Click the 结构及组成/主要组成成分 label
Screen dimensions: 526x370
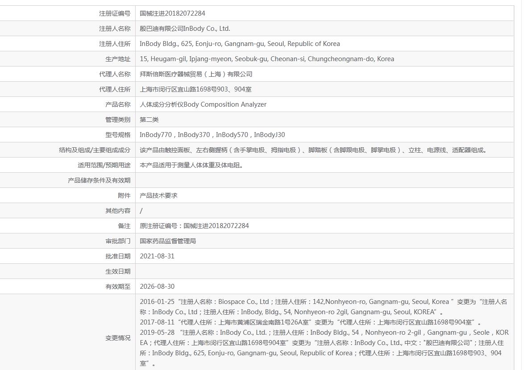(x=95, y=150)
